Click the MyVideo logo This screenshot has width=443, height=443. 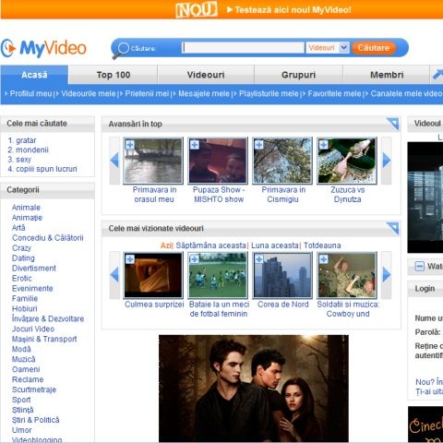tap(43, 48)
